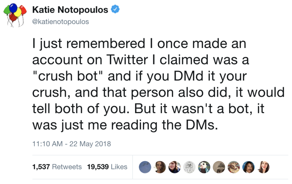Click the dog wearing clothes avatar
The image size is (292, 184).
pyautogui.click(x=204, y=167)
